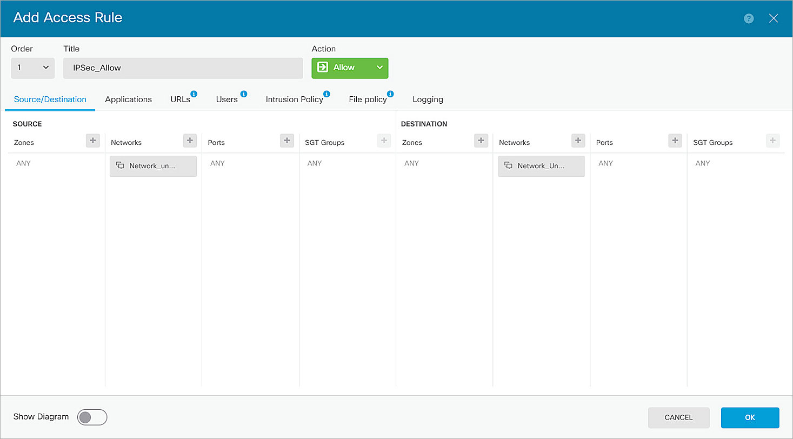Add a destination port via the plus icon
The height and width of the screenshot is (439, 793).
pyautogui.click(x=675, y=141)
